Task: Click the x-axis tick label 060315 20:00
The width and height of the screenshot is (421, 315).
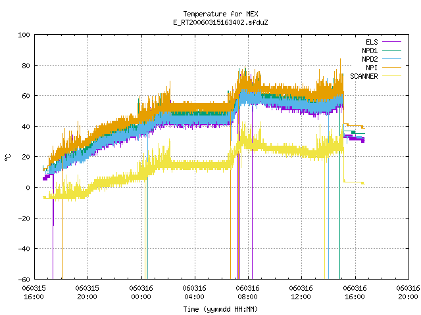Action: click(87, 293)
